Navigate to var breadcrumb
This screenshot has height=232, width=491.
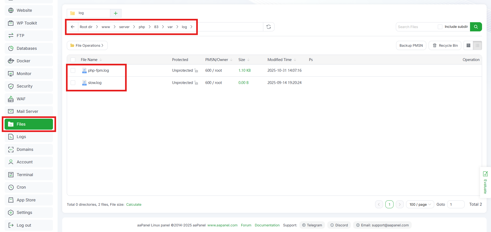tap(170, 27)
